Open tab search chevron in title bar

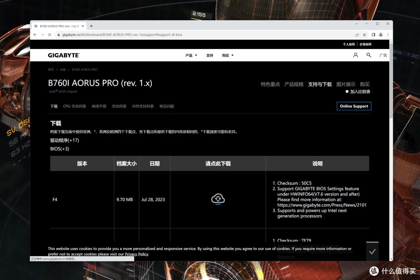pos(357,24)
